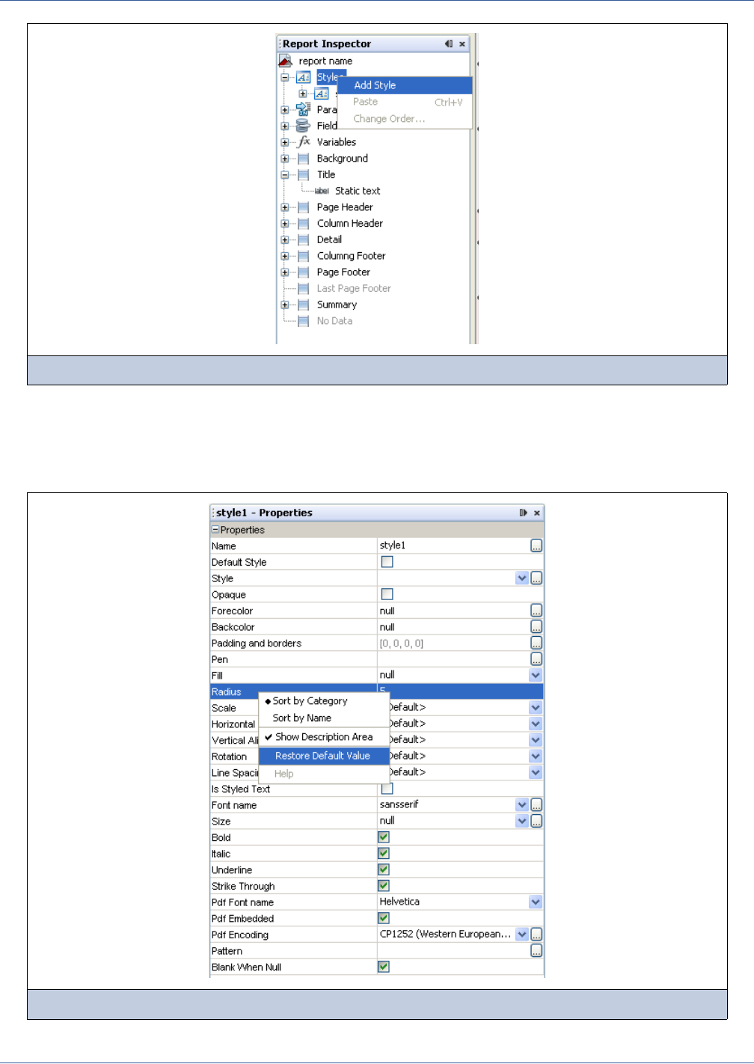The width and height of the screenshot is (754, 1064).
Task: Collapse the Title tree node
Action: pos(284,175)
